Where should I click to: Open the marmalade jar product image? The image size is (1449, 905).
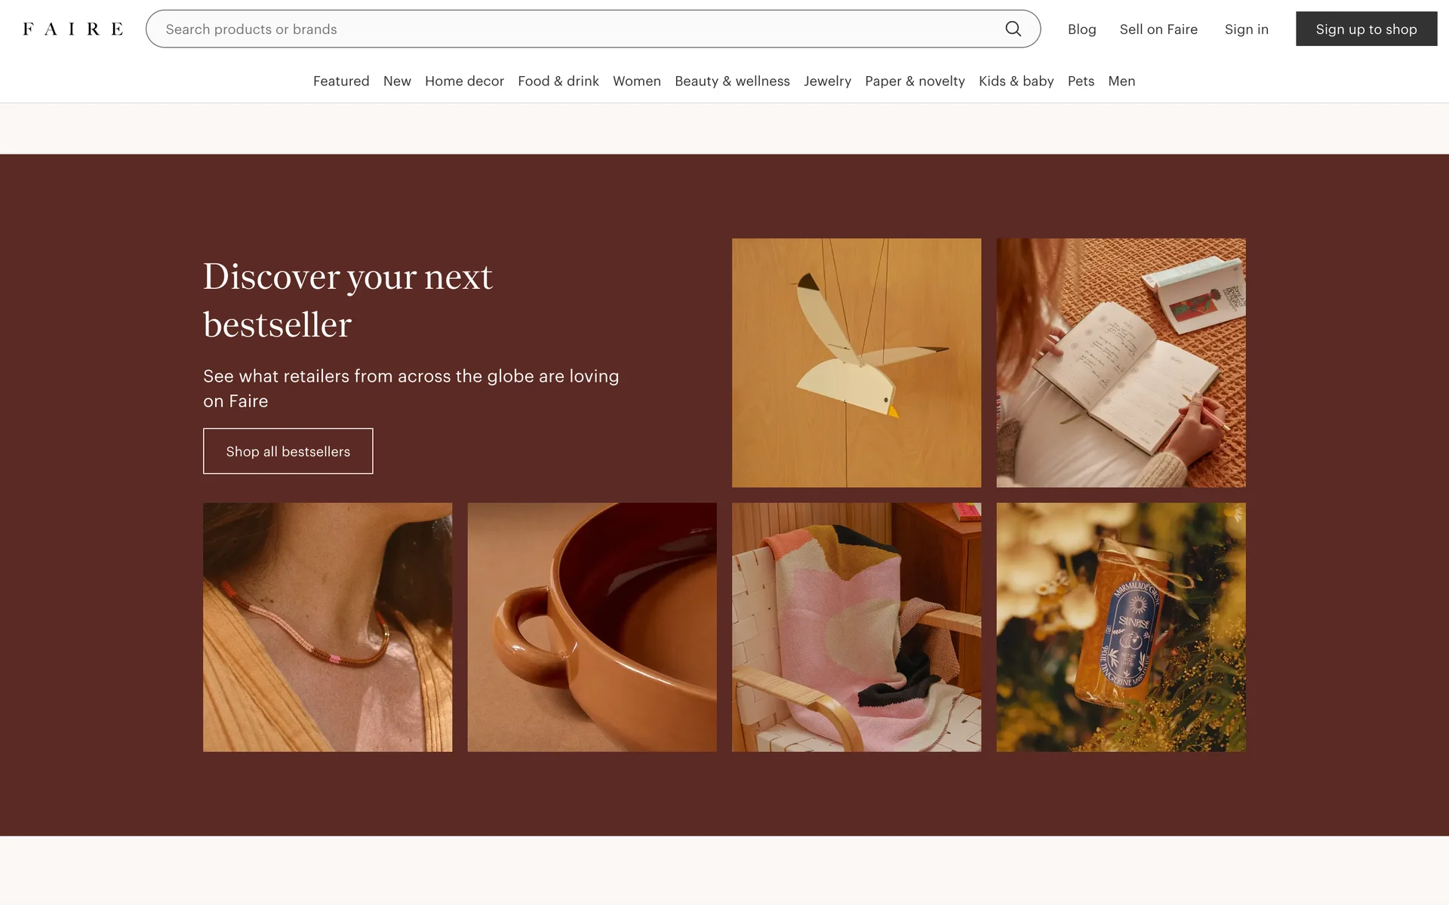[1121, 627]
